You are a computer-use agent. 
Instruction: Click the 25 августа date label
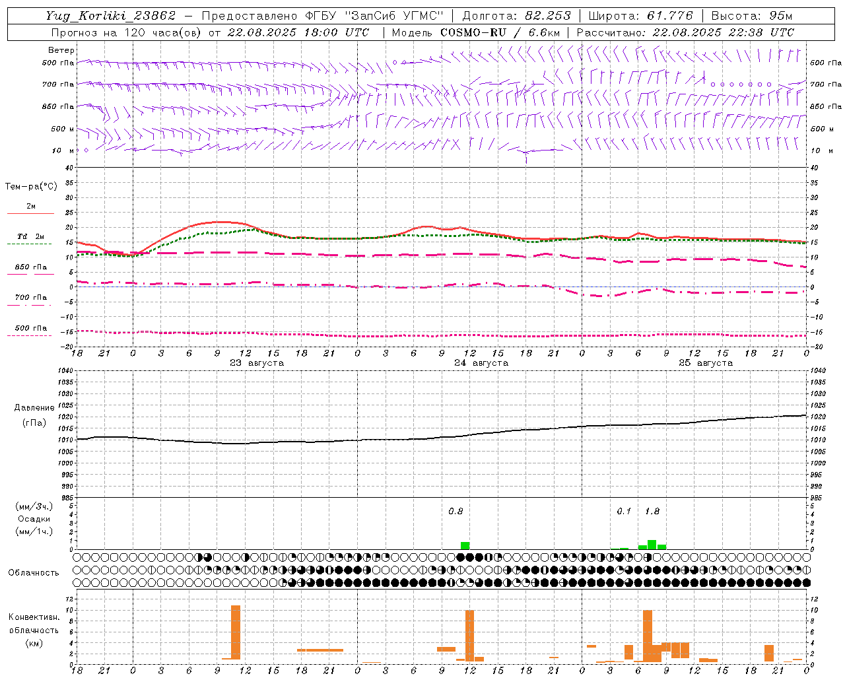[x=706, y=363]
